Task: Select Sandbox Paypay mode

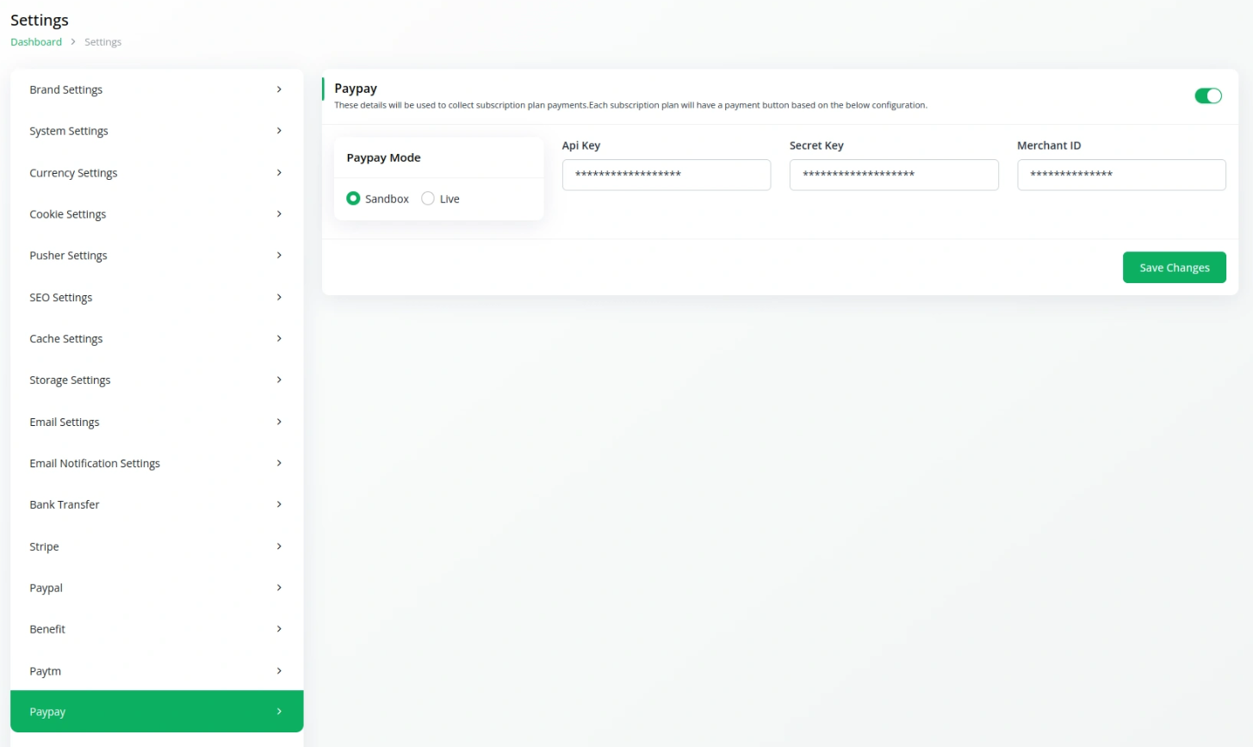Action: [x=353, y=199]
